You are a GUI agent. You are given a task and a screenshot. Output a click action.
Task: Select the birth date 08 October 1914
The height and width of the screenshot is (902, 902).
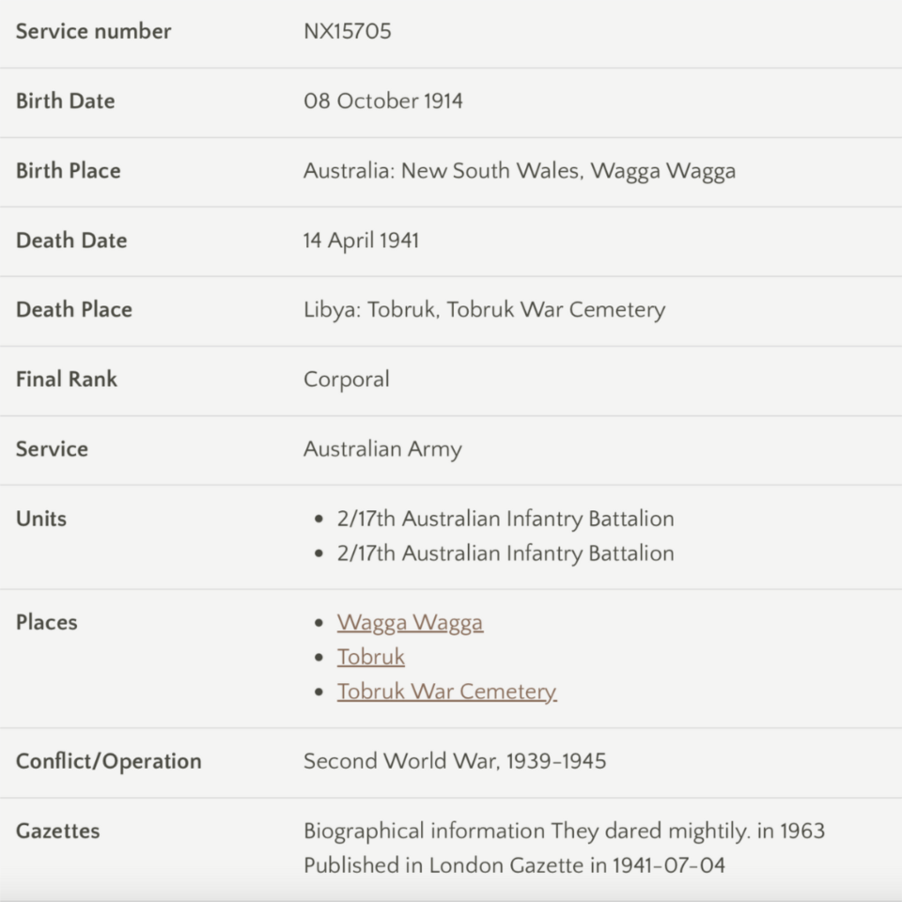[x=382, y=101]
